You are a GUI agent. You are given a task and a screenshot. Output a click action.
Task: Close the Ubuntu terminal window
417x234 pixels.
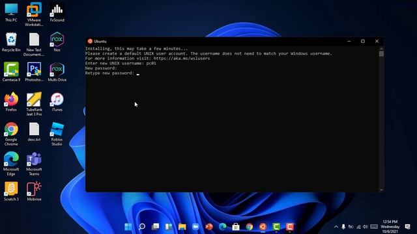click(x=377, y=41)
